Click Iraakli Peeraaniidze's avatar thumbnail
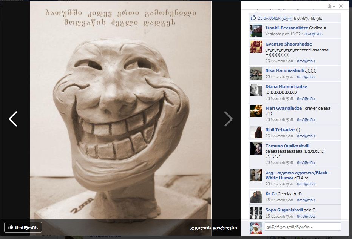This screenshot has height=239, width=352. [x=256, y=31]
